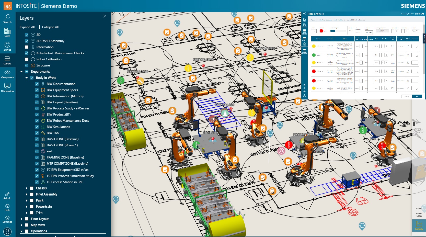Screen dimensions: 426x237
Task: Open the Zones sidebar panel
Action: click(7, 47)
